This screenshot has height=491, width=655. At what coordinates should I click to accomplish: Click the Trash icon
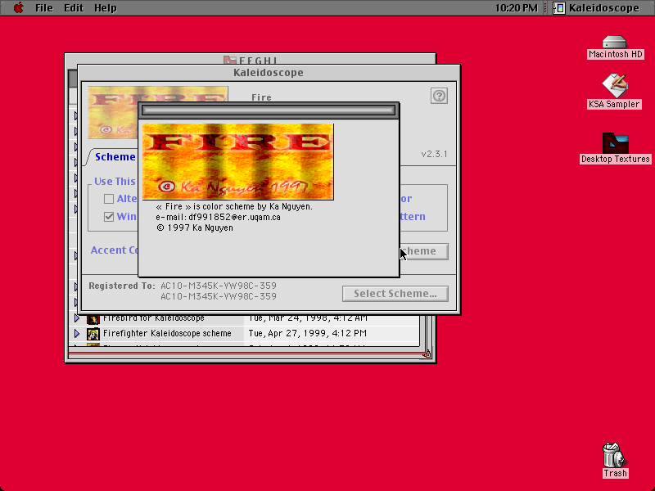coord(614,455)
